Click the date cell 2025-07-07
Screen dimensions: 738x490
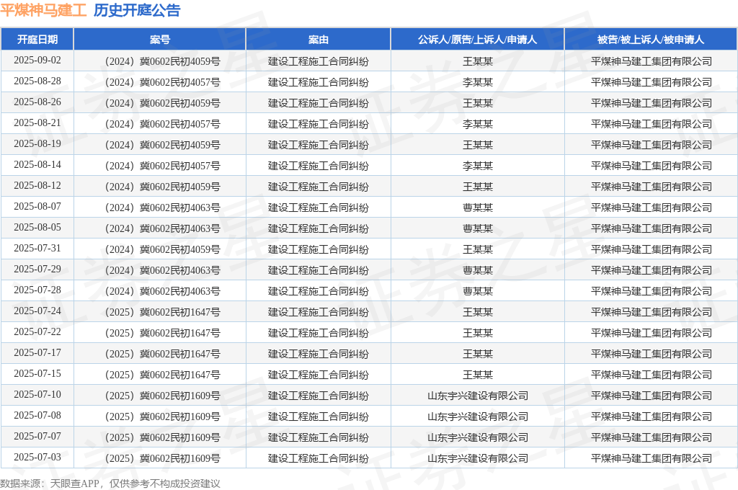coord(37,437)
